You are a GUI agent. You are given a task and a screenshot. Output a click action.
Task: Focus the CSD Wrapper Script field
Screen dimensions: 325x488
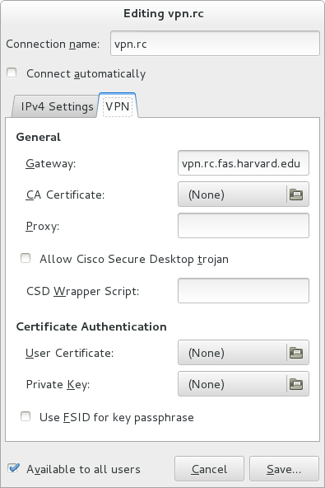[x=244, y=290]
